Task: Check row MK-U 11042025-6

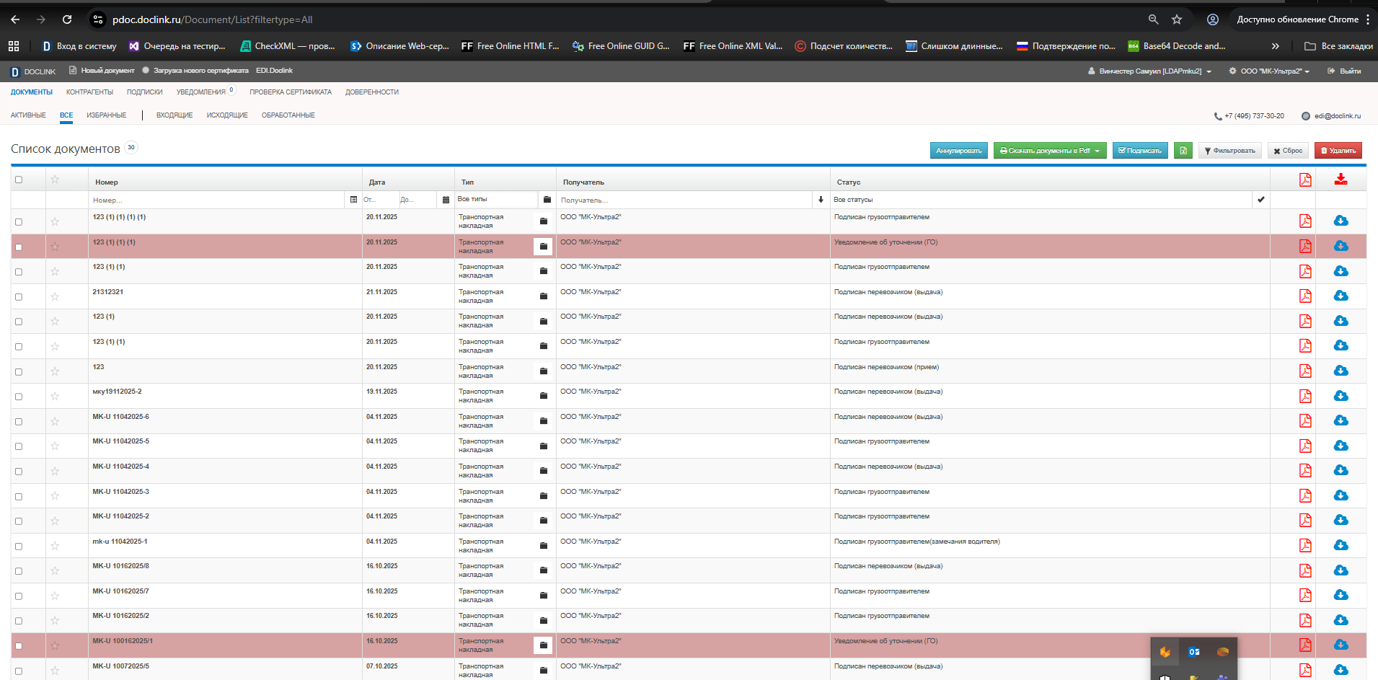Action: click(19, 422)
